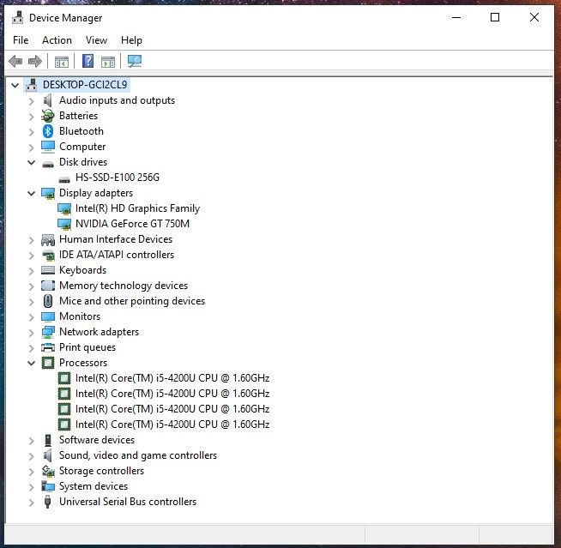Click the Keyboards category icon
The image size is (561, 548).
point(48,270)
